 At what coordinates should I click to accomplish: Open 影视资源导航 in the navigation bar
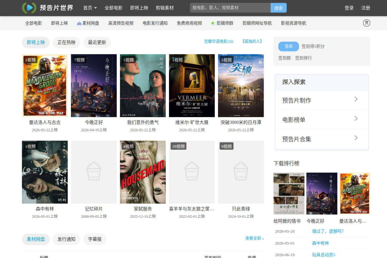[294, 23]
